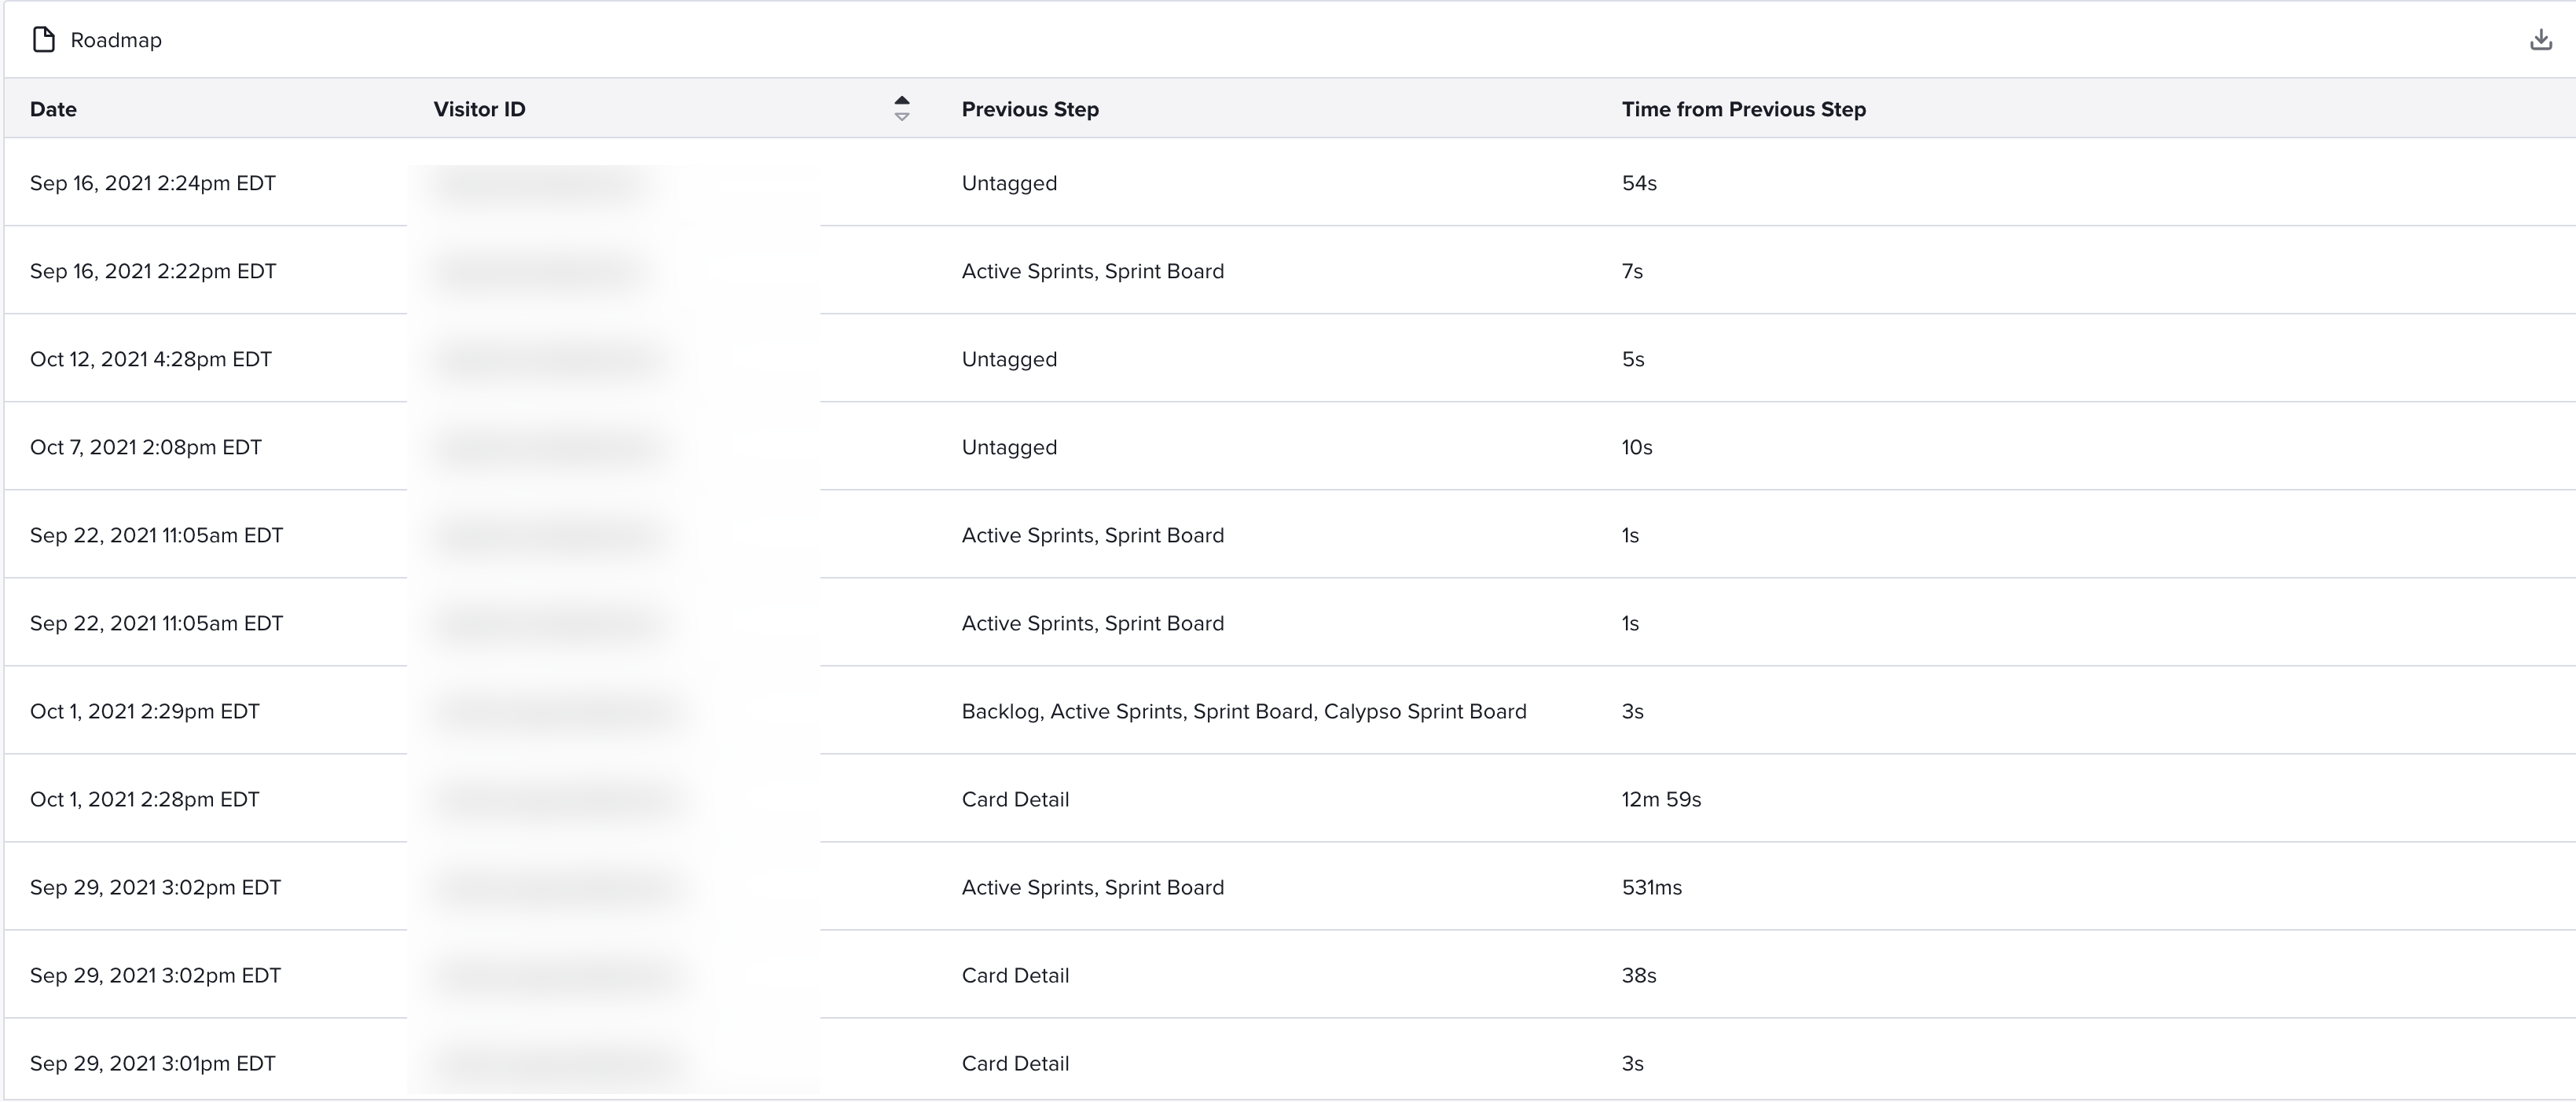Click the Time from Previous Step header
Viewport: 2576px width, 1102px height.
1743,109
